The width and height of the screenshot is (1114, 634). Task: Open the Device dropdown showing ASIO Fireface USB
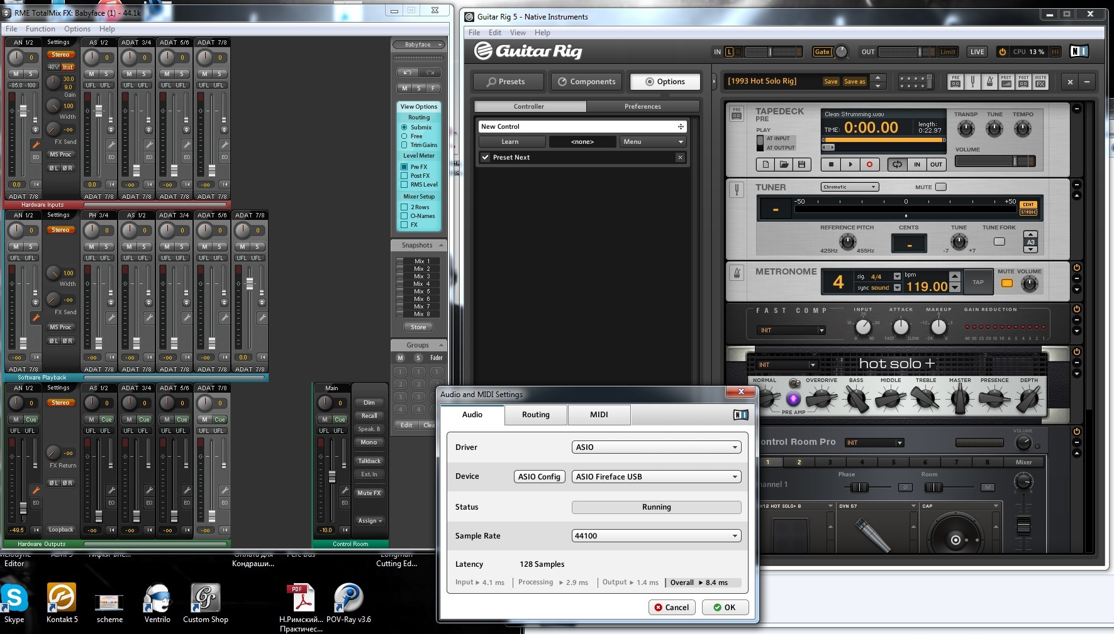pos(657,477)
